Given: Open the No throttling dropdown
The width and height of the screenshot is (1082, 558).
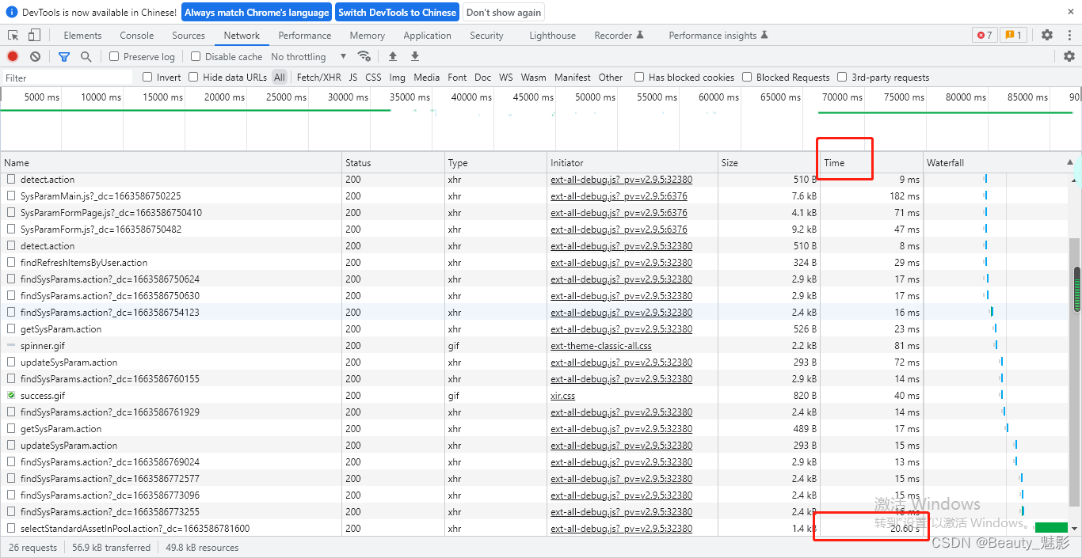Looking at the screenshot, I should (x=309, y=57).
